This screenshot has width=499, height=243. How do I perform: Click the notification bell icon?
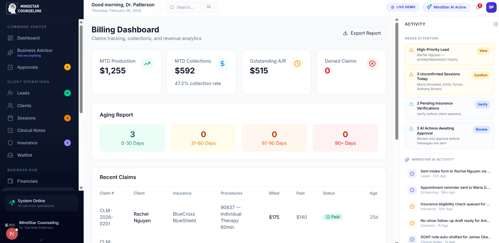point(478,7)
